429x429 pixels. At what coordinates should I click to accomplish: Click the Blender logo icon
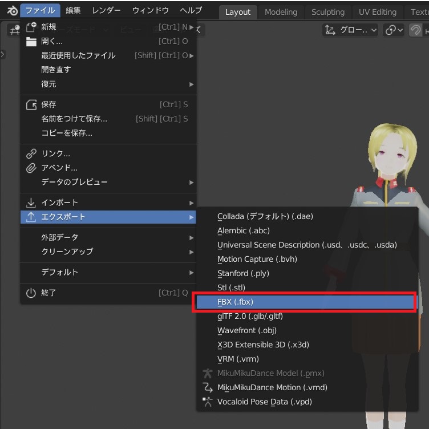pyautogui.click(x=13, y=11)
